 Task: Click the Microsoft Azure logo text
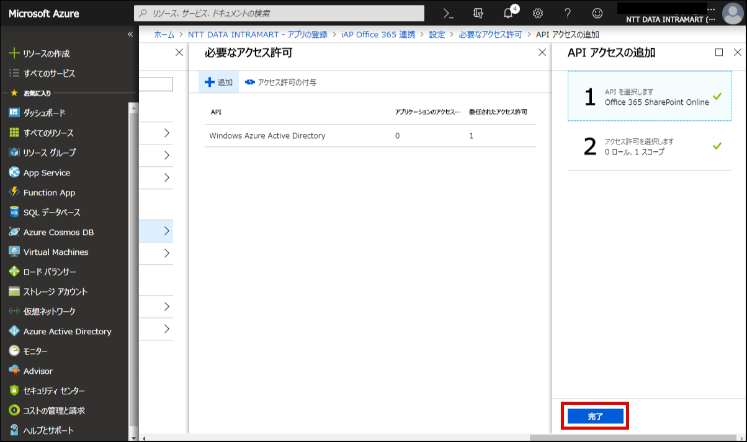(x=44, y=13)
